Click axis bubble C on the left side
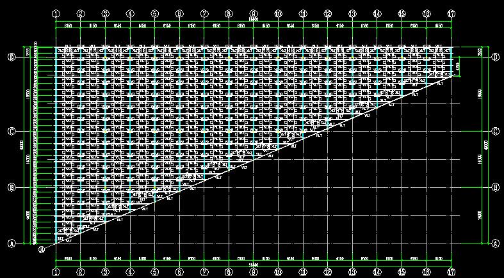 [12, 131]
